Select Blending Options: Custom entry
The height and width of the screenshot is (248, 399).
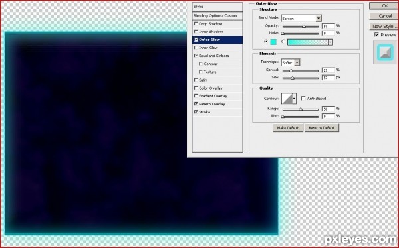[217, 16]
